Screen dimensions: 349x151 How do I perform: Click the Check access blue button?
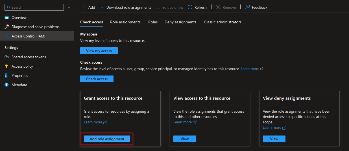click(x=97, y=79)
